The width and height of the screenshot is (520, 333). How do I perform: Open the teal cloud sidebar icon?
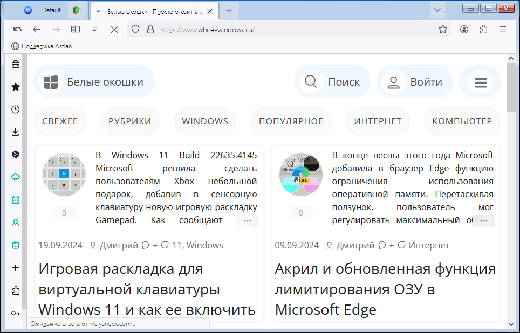(16, 177)
